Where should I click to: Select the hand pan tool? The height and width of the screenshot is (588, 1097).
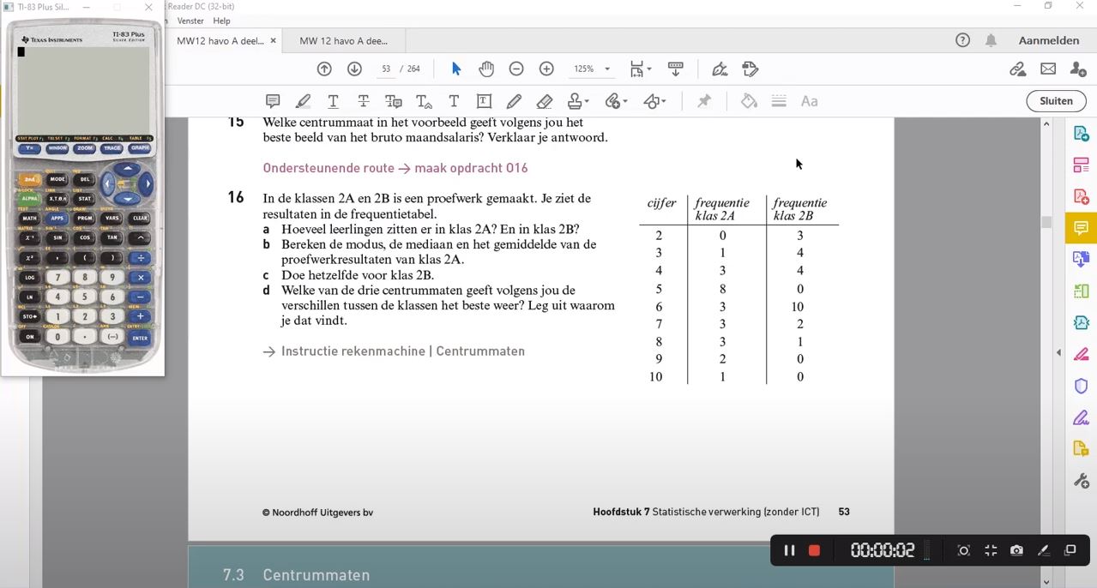(486, 69)
